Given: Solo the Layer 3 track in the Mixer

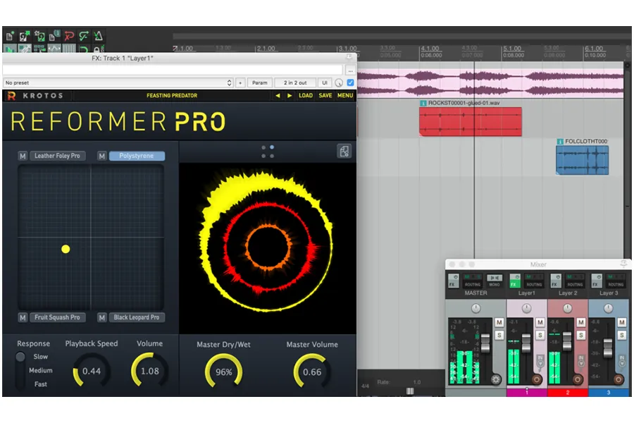Looking at the screenshot, I should pyautogui.click(x=622, y=335).
